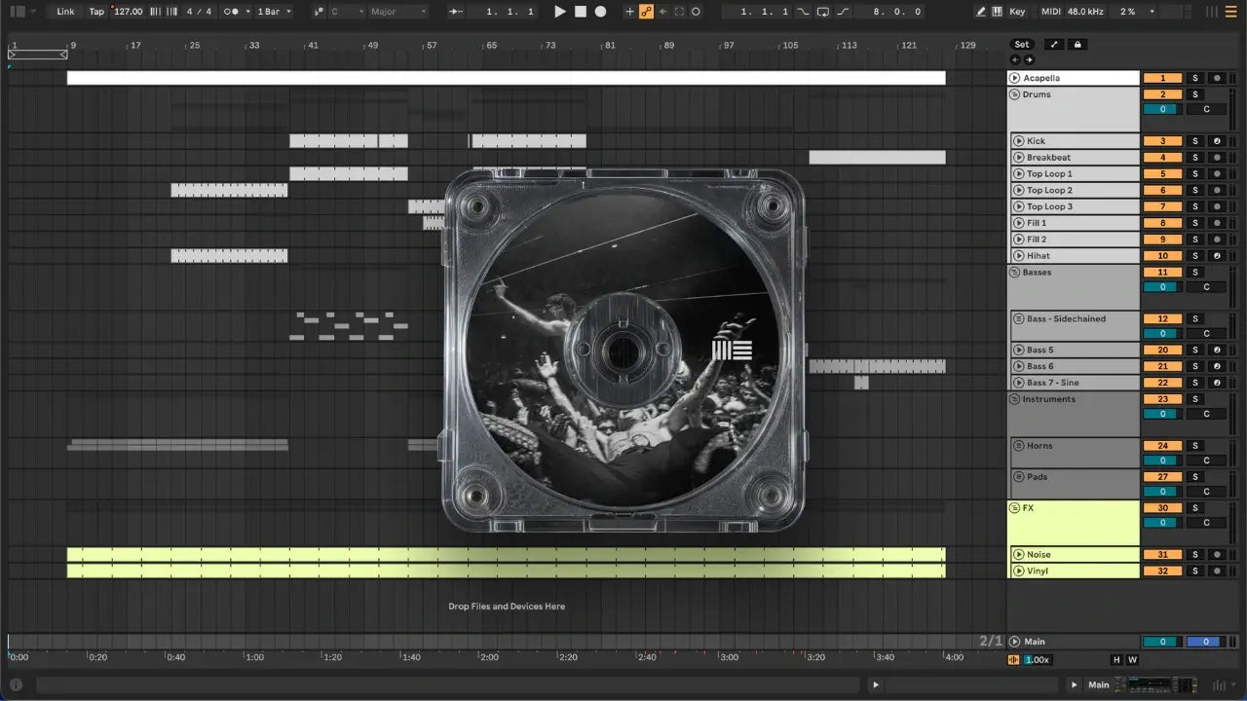The image size is (1247, 701).
Task: Click the launch icon on Acapella track
Action: click(1015, 78)
